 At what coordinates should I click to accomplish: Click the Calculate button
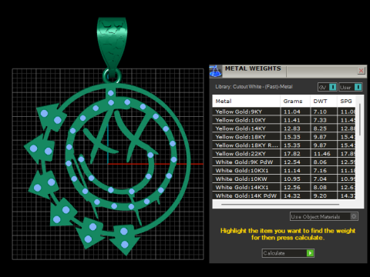click(x=288, y=253)
